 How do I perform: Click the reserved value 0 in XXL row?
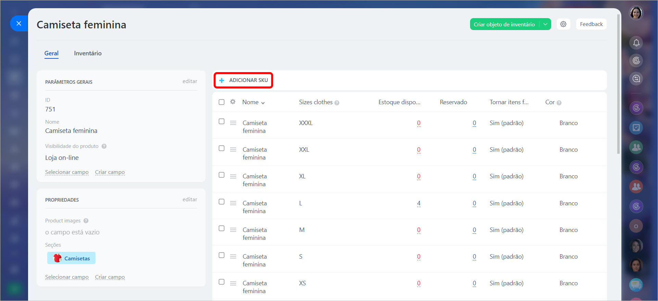pos(474,150)
